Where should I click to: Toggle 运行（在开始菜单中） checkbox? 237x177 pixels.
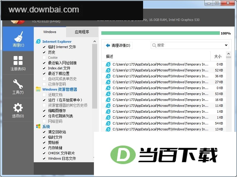click(x=44, y=100)
